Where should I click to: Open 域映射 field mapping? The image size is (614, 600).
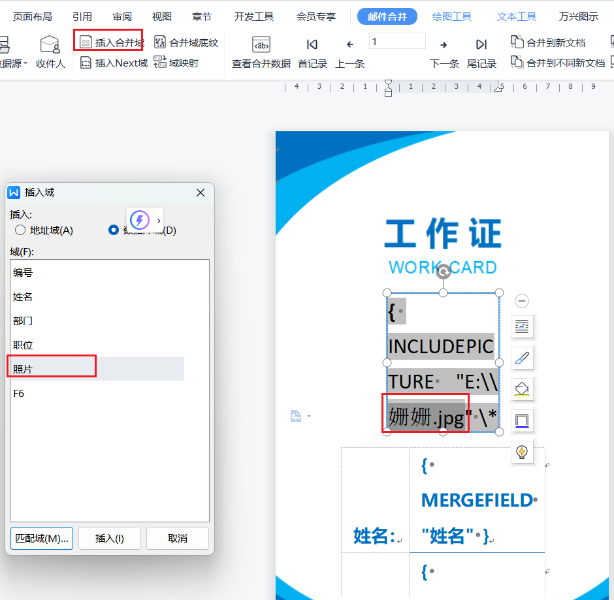coord(176,63)
